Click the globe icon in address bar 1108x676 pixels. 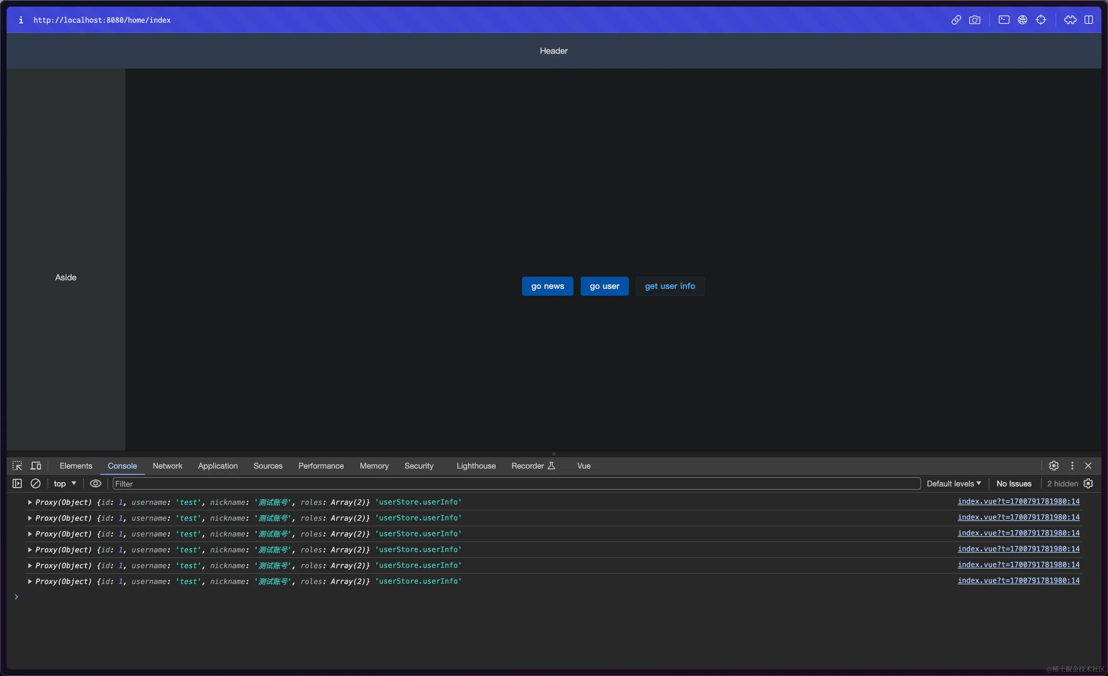coord(1022,20)
